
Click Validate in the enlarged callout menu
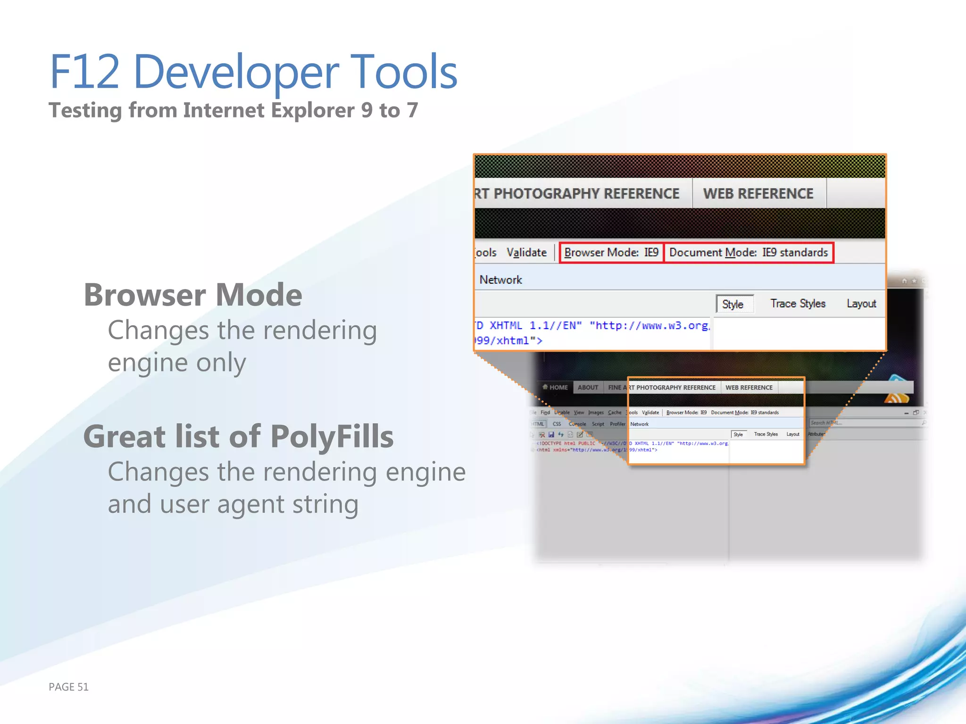pyautogui.click(x=526, y=253)
